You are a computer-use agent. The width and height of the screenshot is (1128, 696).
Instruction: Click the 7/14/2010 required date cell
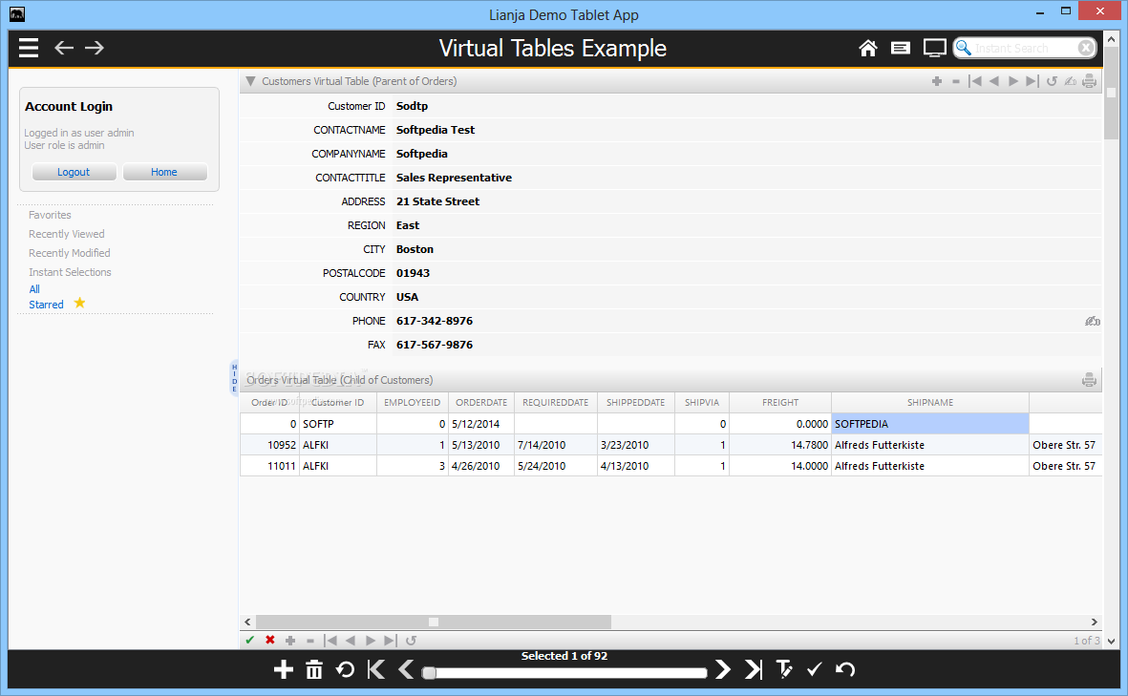555,445
